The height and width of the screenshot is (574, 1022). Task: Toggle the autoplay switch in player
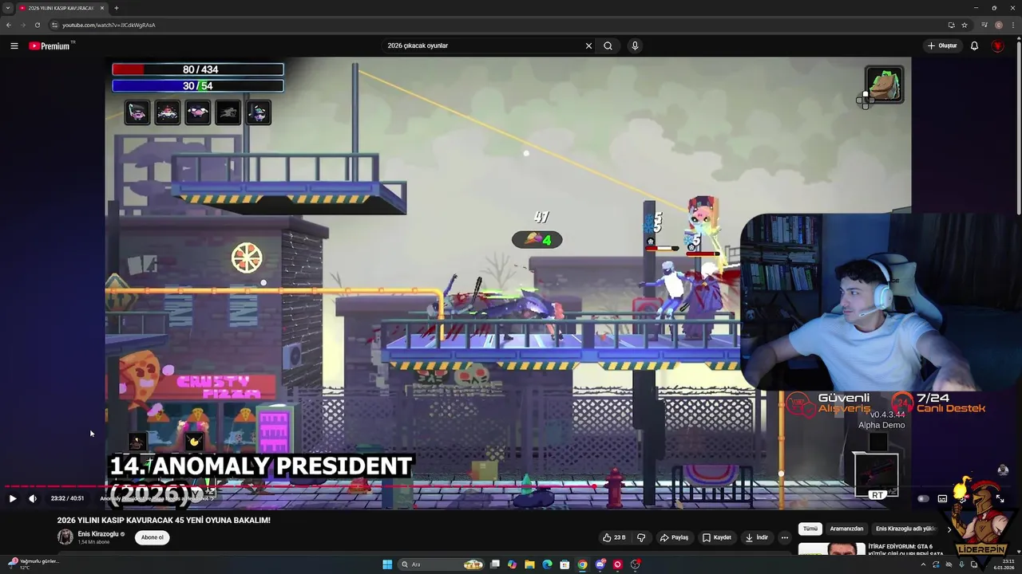pos(923,498)
